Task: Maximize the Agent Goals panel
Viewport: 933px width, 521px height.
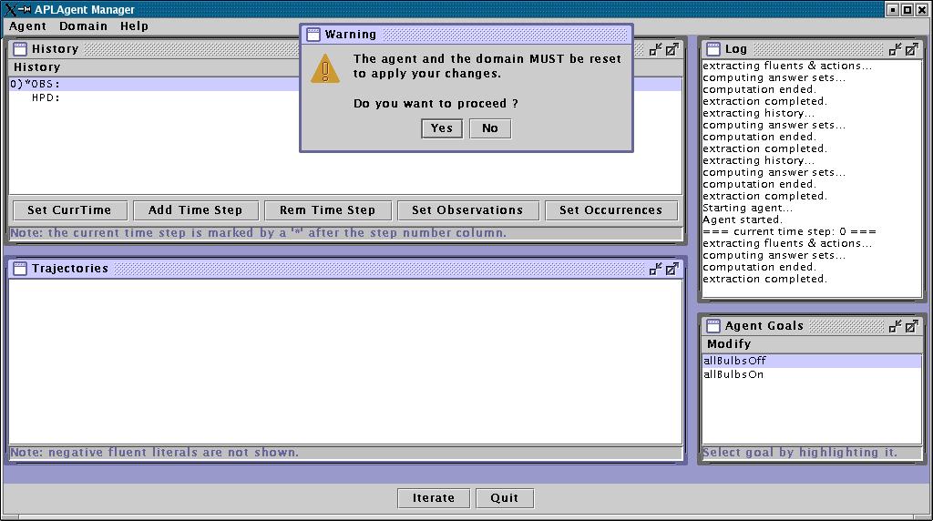Action: (911, 326)
